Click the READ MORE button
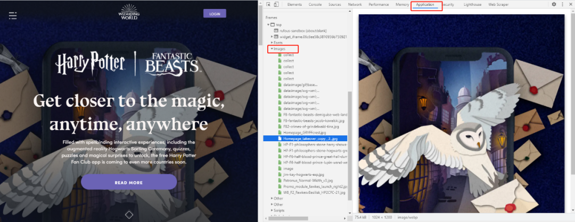Image resolution: width=575 pixels, height=222 pixels. pyautogui.click(x=129, y=182)
